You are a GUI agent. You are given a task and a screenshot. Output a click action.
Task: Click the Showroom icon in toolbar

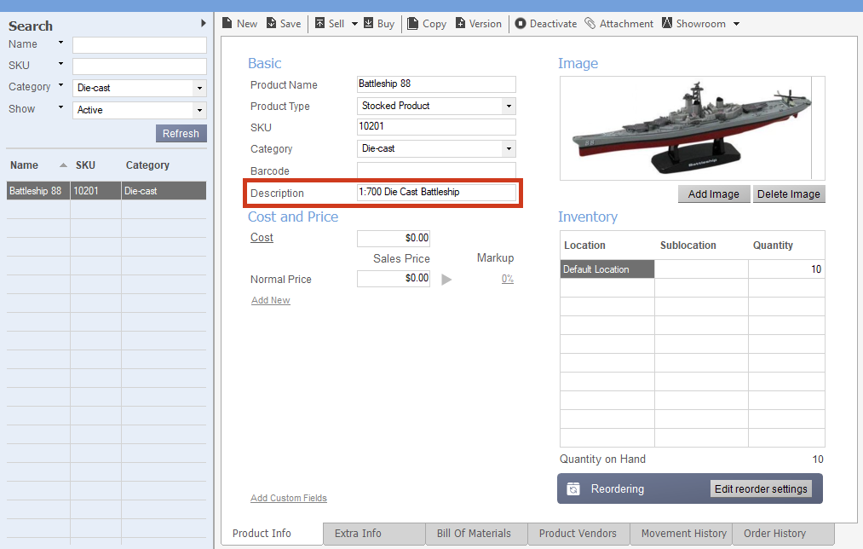pos(667,23)
